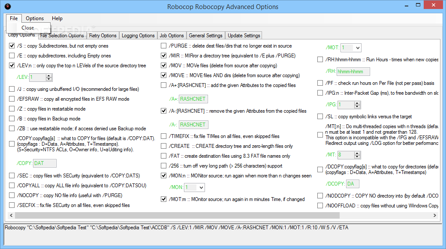Screen dimensions: 446x249
Task: Enable /ZB restartable or Backup mode
Action: [12, 129]
